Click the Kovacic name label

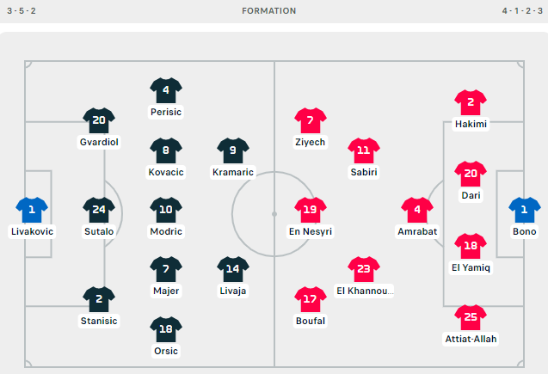[x=166, y=172]
